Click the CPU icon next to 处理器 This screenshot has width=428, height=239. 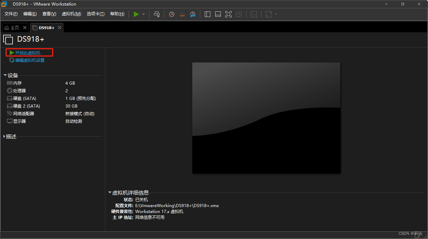10,91
